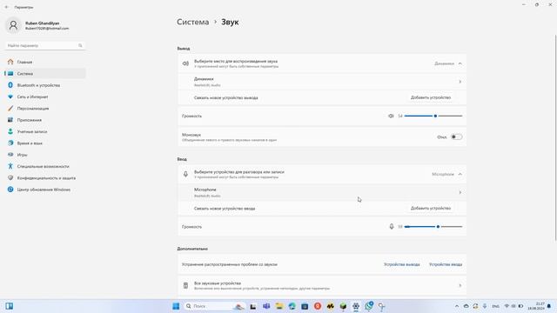Open Учетные записи section

click(32, 131)
